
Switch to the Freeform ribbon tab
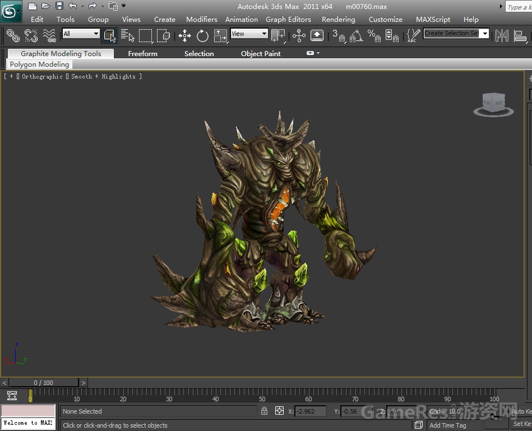click(142, 54)
